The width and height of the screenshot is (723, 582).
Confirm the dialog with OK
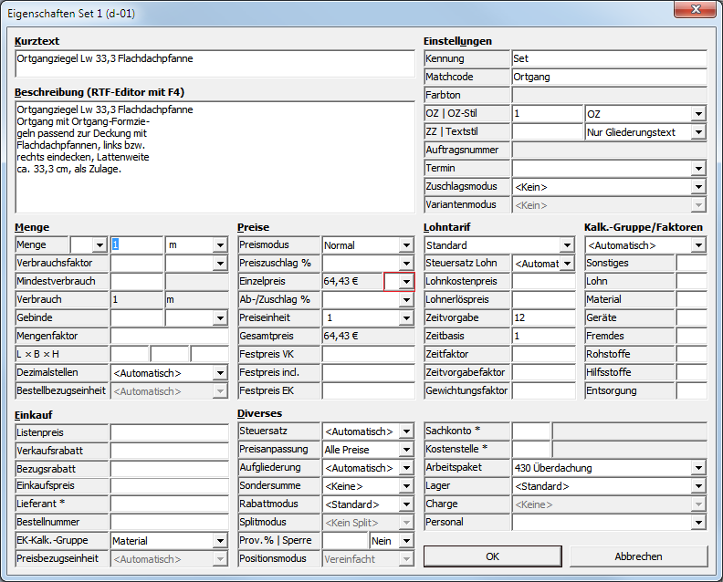point(492,556)
